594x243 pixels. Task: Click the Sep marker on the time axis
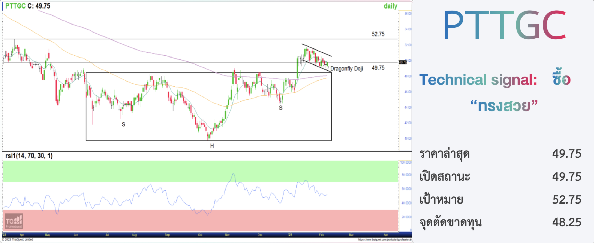tap(167, 235)
